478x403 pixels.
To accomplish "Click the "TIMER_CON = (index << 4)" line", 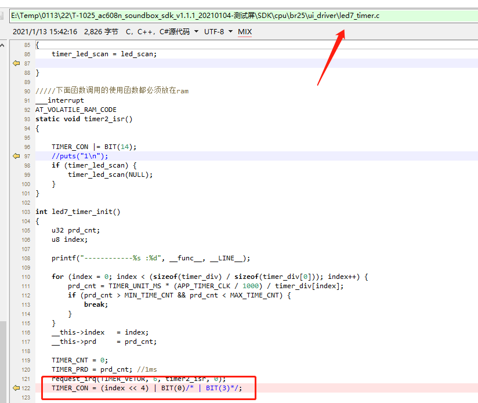I will coord(147,388).
